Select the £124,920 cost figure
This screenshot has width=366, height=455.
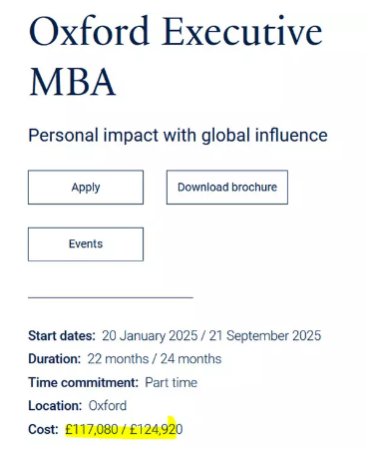[157, 429]
